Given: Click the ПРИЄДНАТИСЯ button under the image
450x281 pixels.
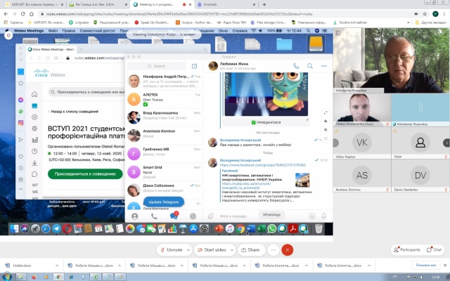Looking at the screenshot, I should pyautogui.click(x=266, y=122).
